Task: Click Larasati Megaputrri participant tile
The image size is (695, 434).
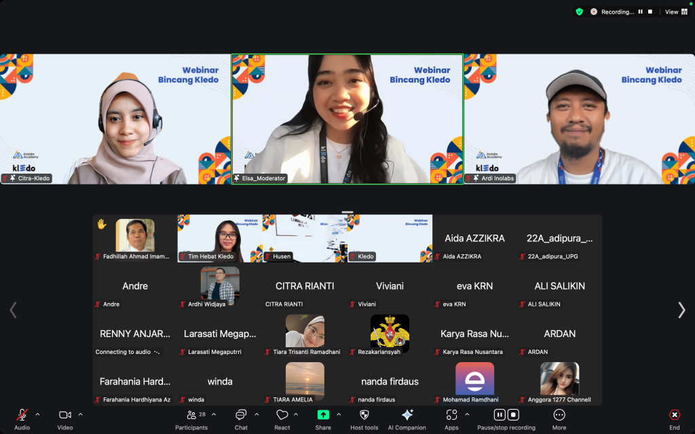Action: coord(220,334)
